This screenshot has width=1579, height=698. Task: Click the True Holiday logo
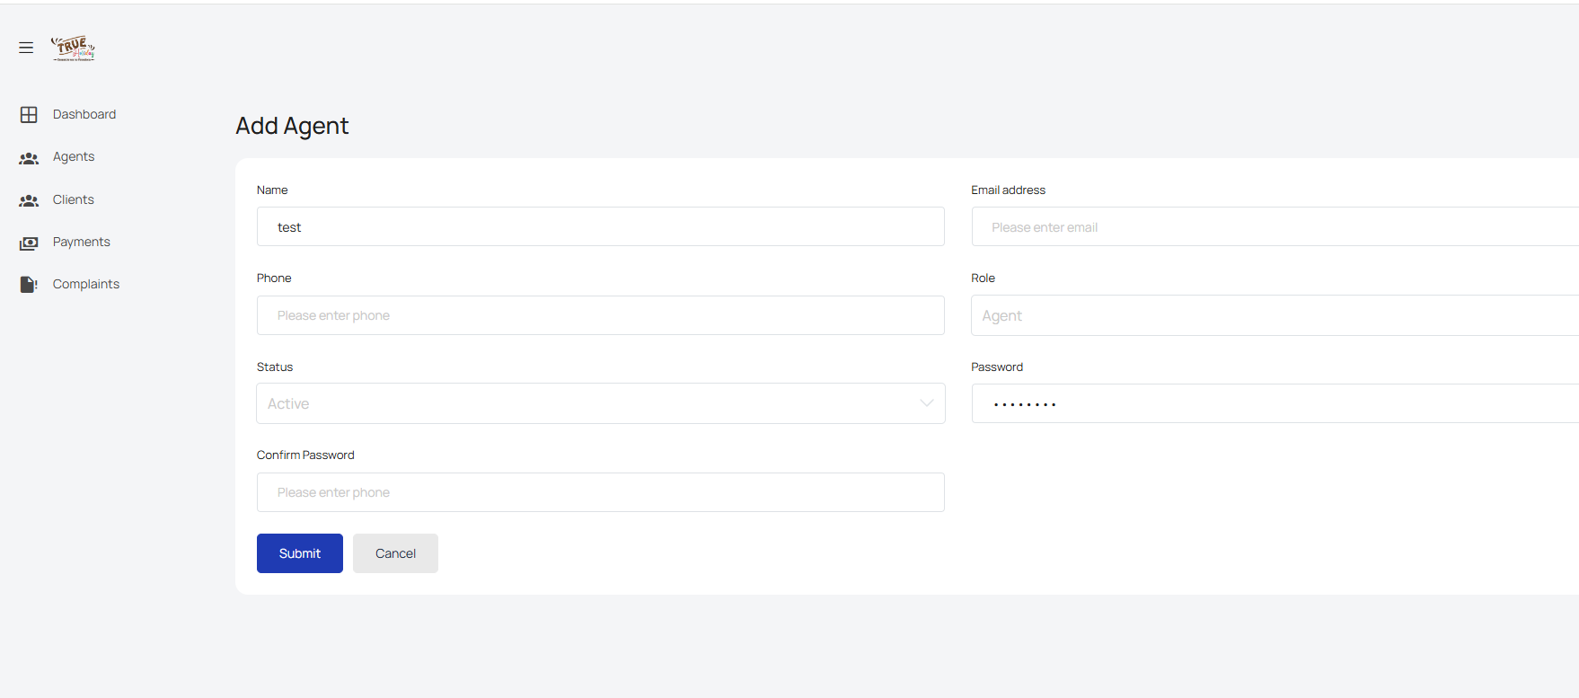click(x=73, y=48)
